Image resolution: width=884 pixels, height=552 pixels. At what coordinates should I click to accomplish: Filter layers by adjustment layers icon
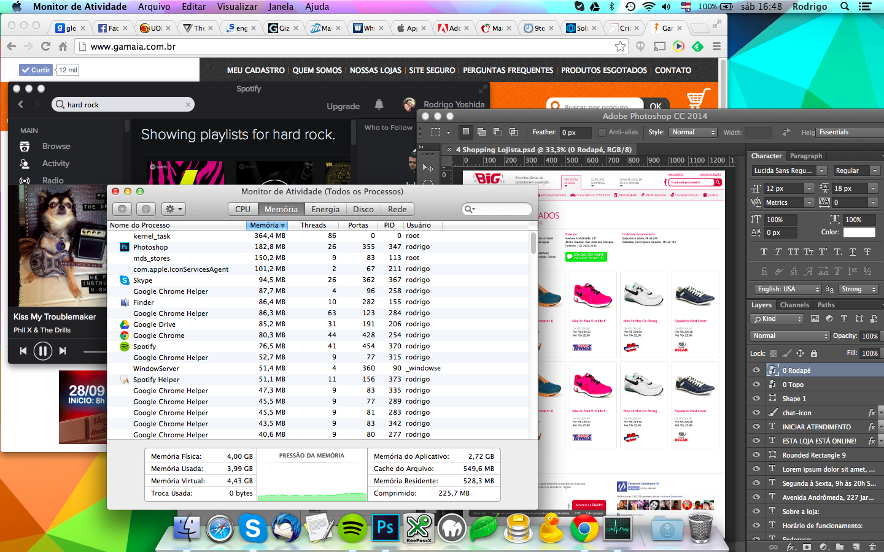(x=829, y=319)
